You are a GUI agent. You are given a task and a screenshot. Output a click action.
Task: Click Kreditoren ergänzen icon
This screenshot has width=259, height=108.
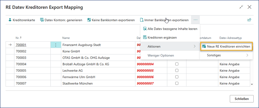145,37
